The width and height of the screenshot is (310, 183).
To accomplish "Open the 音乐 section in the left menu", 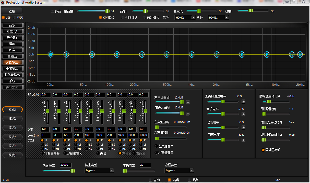I will [12, 25].
